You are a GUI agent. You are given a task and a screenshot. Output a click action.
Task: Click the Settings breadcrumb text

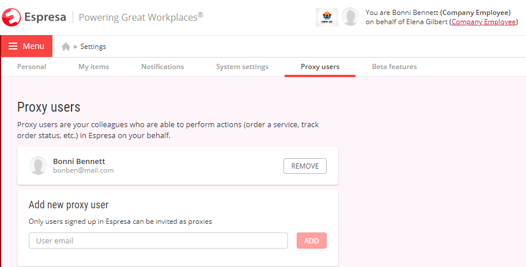93,47
